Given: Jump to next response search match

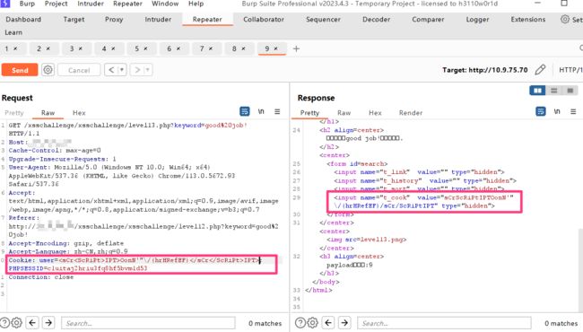Looking at the screenshot, I should pos(344,323).
